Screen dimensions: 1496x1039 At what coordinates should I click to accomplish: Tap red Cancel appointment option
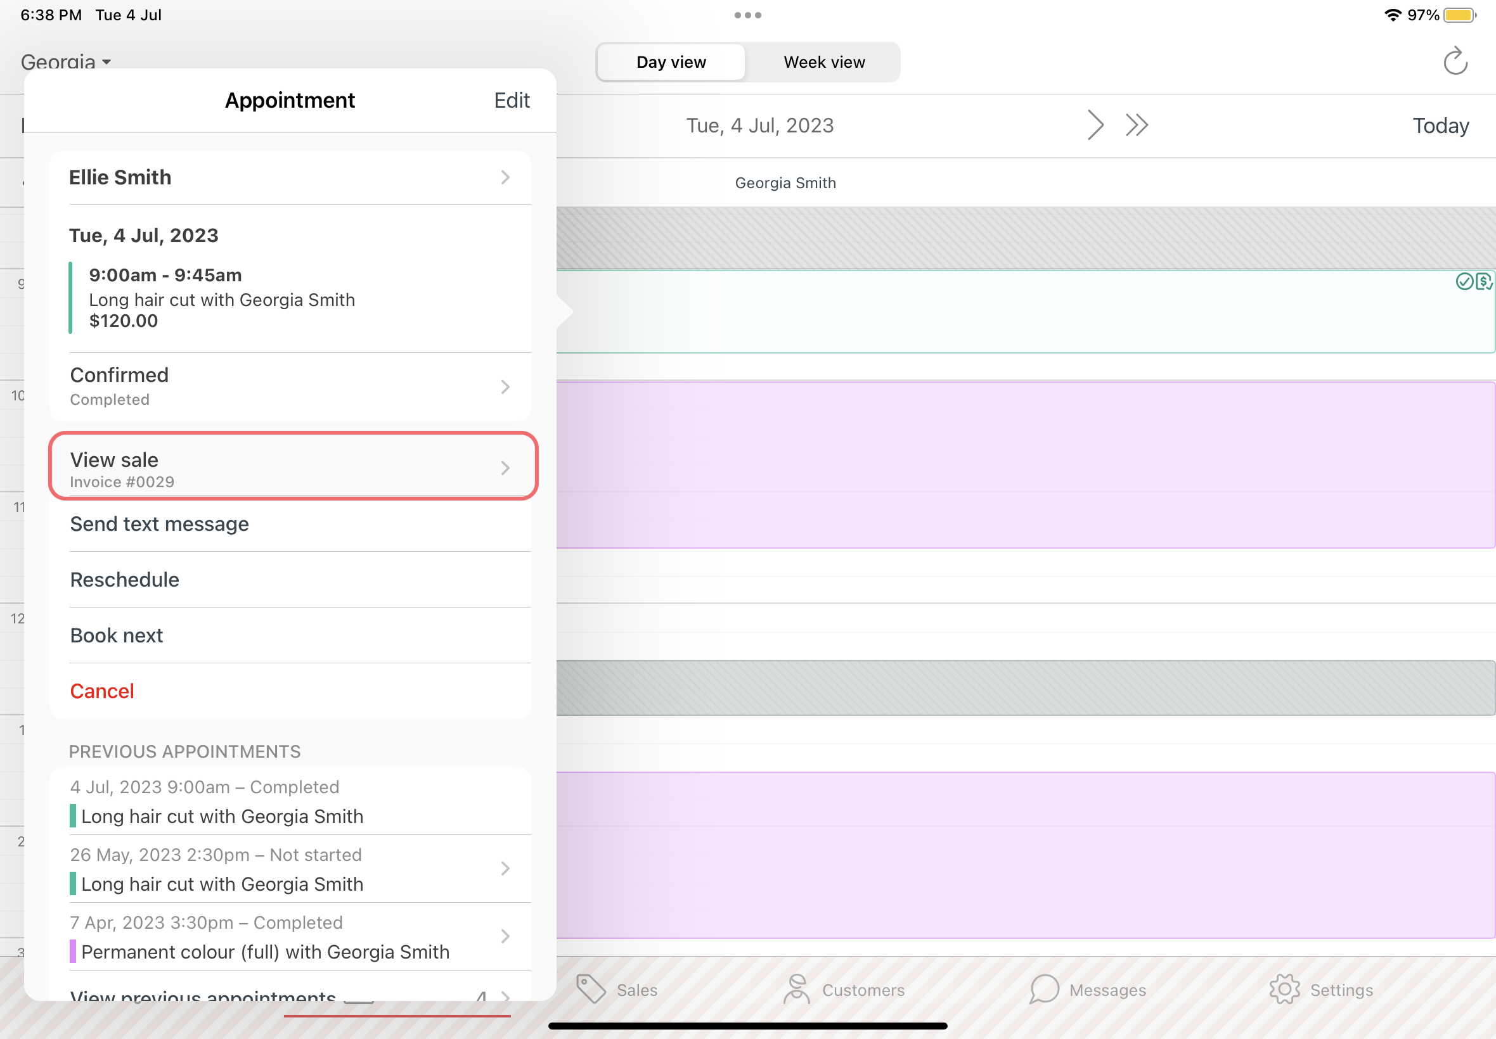[102, 691]
